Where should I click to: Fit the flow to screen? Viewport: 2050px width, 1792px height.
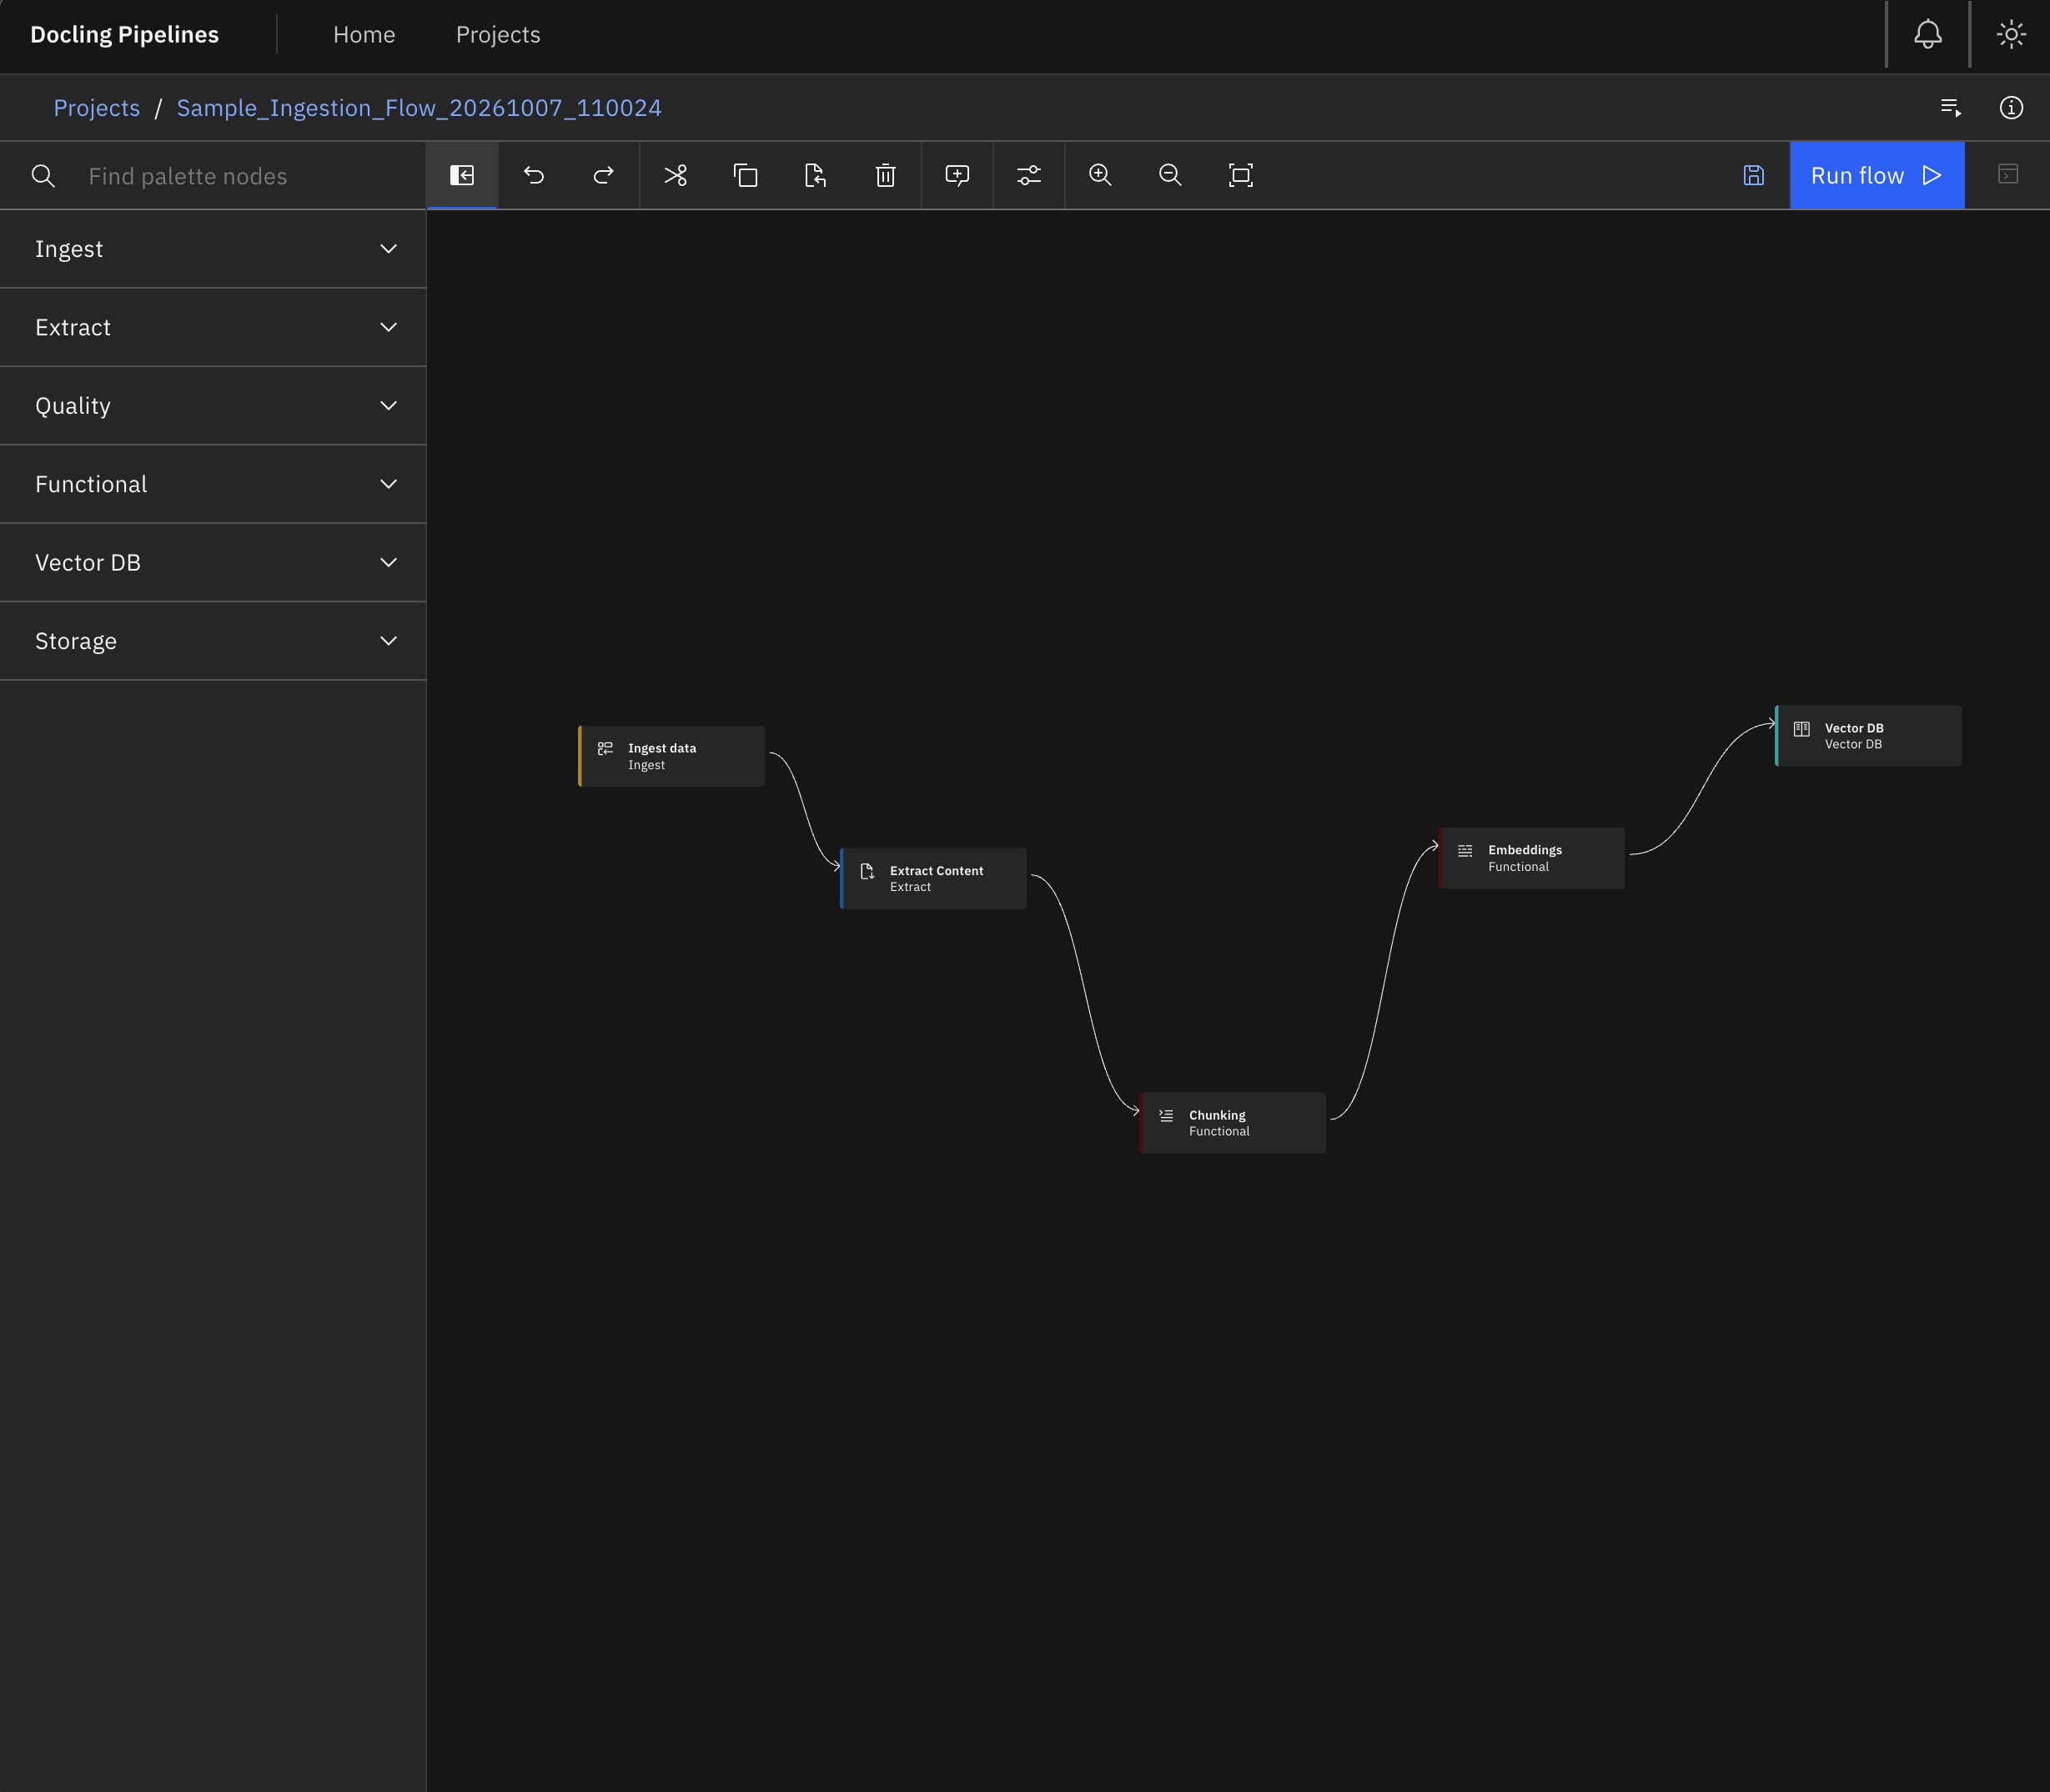click(x=1240, y=175)
